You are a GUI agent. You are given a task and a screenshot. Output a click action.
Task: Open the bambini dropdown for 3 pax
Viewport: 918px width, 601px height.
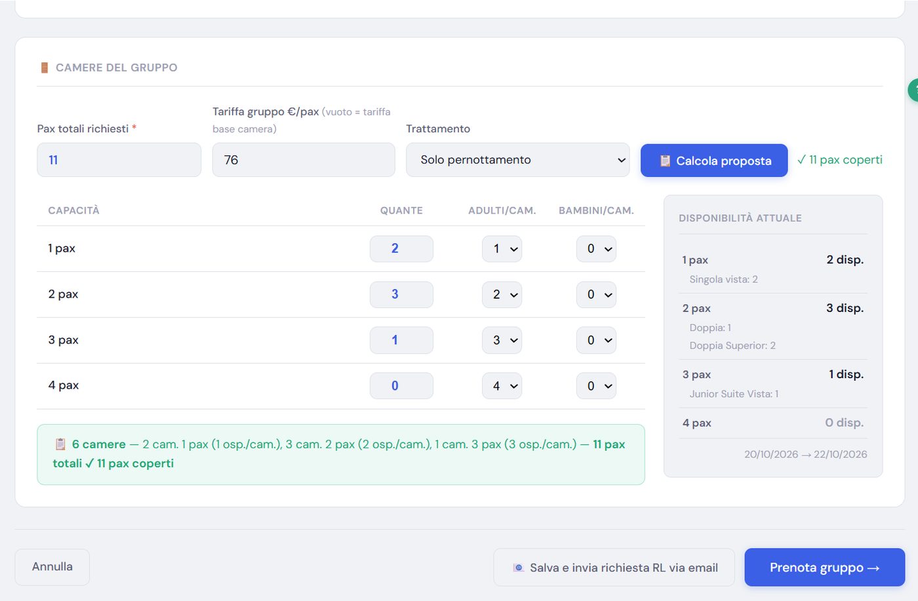(596, 340)
